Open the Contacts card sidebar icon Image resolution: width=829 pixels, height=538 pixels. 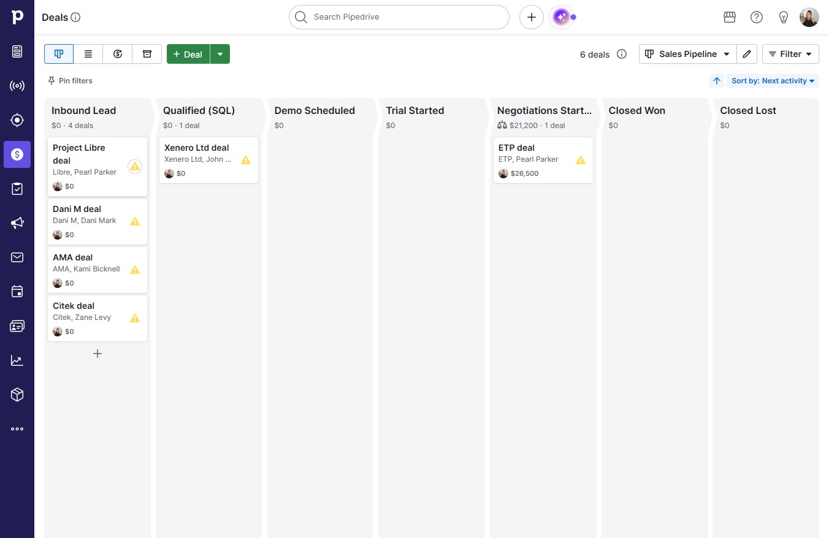(17, 326)
